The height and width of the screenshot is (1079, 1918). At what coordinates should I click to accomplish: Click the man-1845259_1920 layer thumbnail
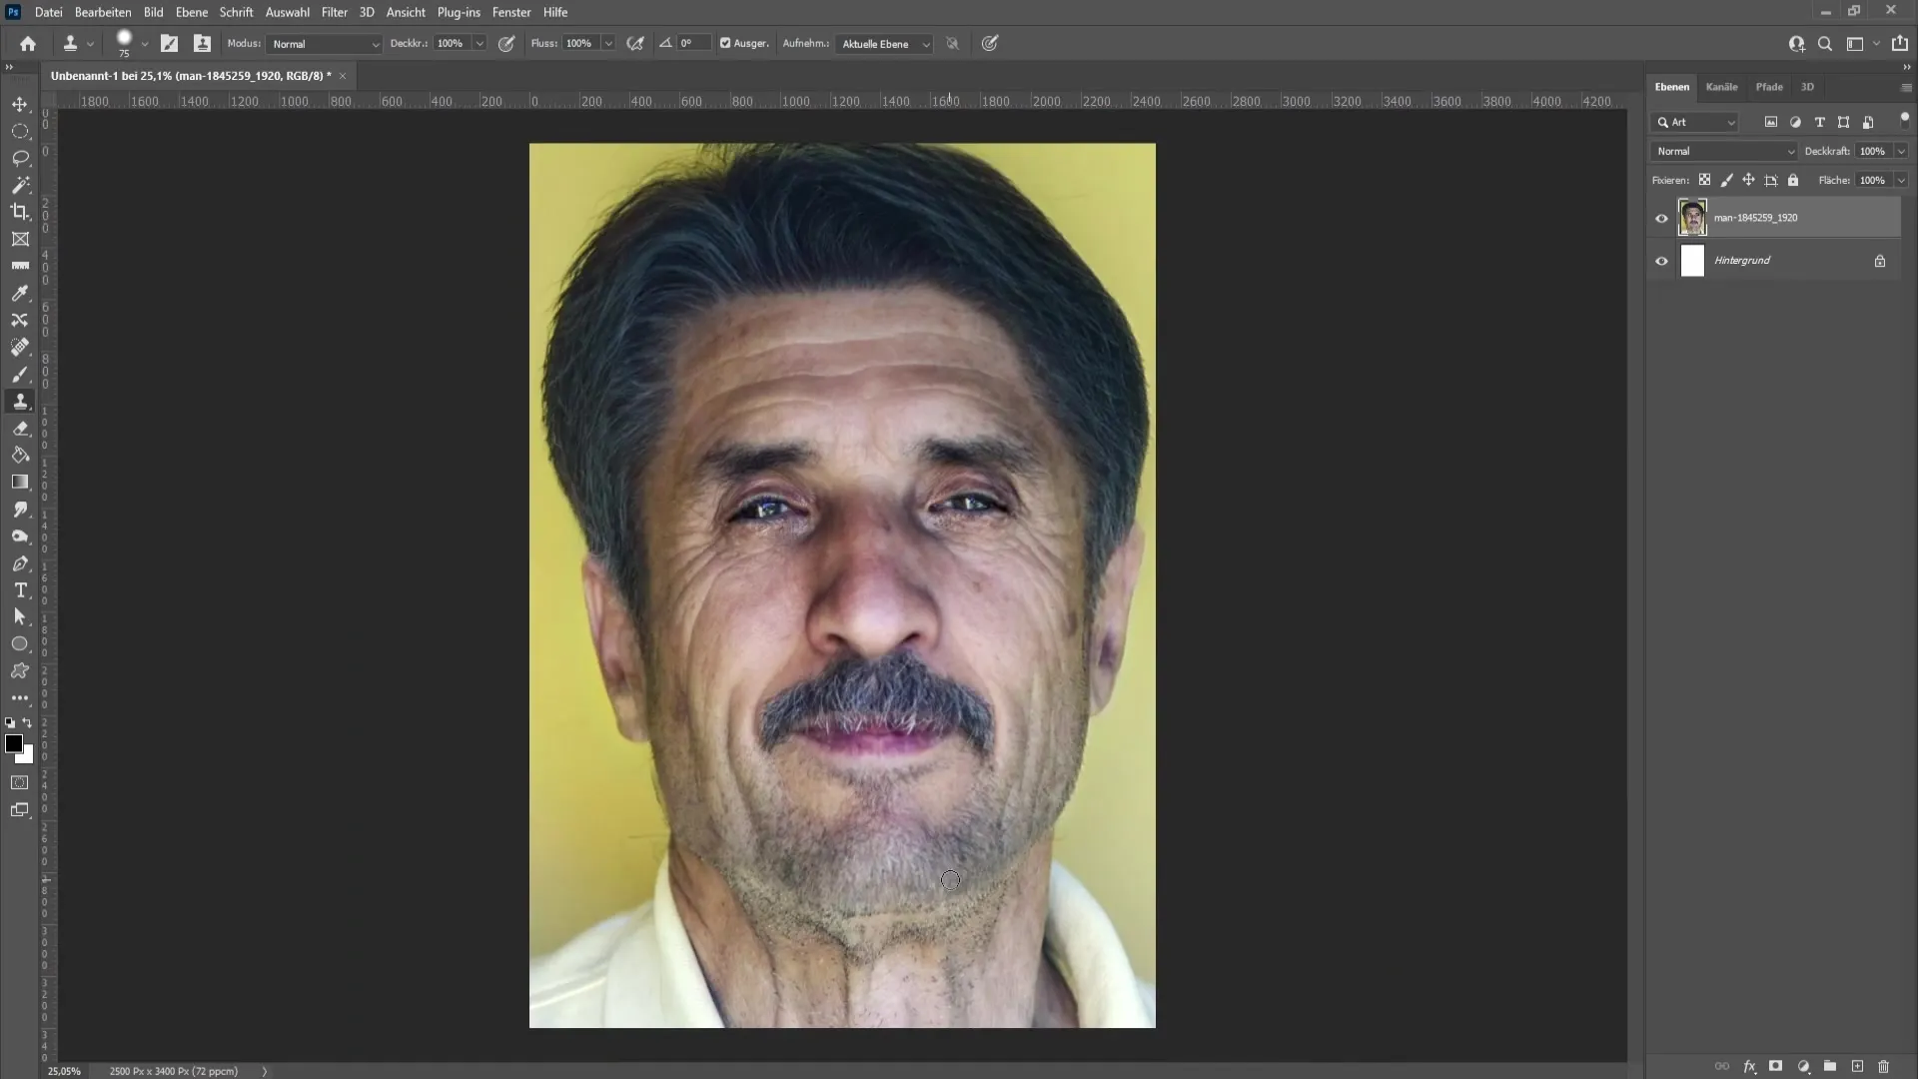tap(1693, 216)
